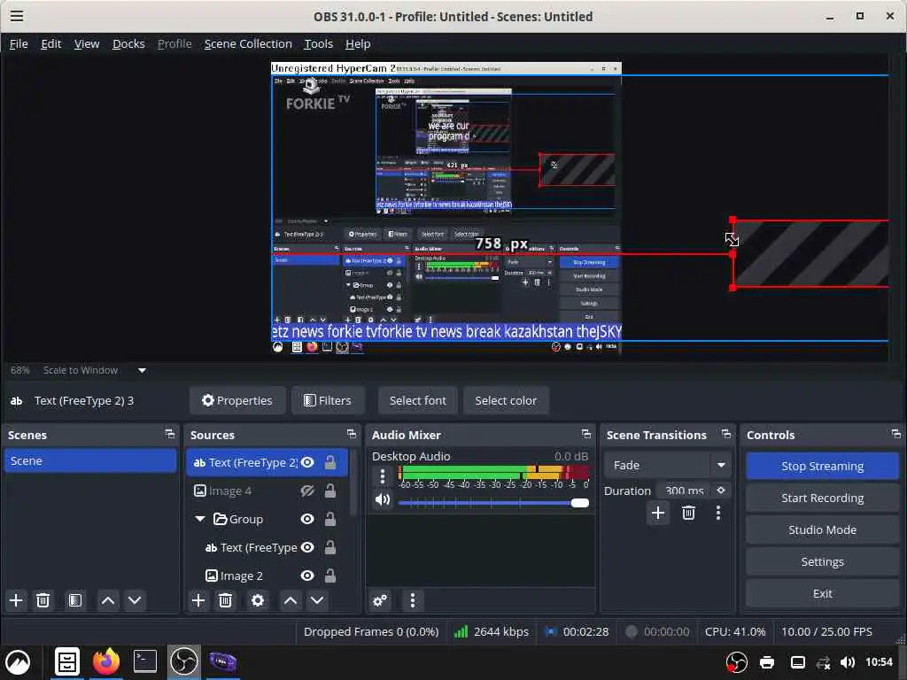Open Filters for selected source
Screen dimensions: 907x680
pyautogui.click(x=328, y=400)
